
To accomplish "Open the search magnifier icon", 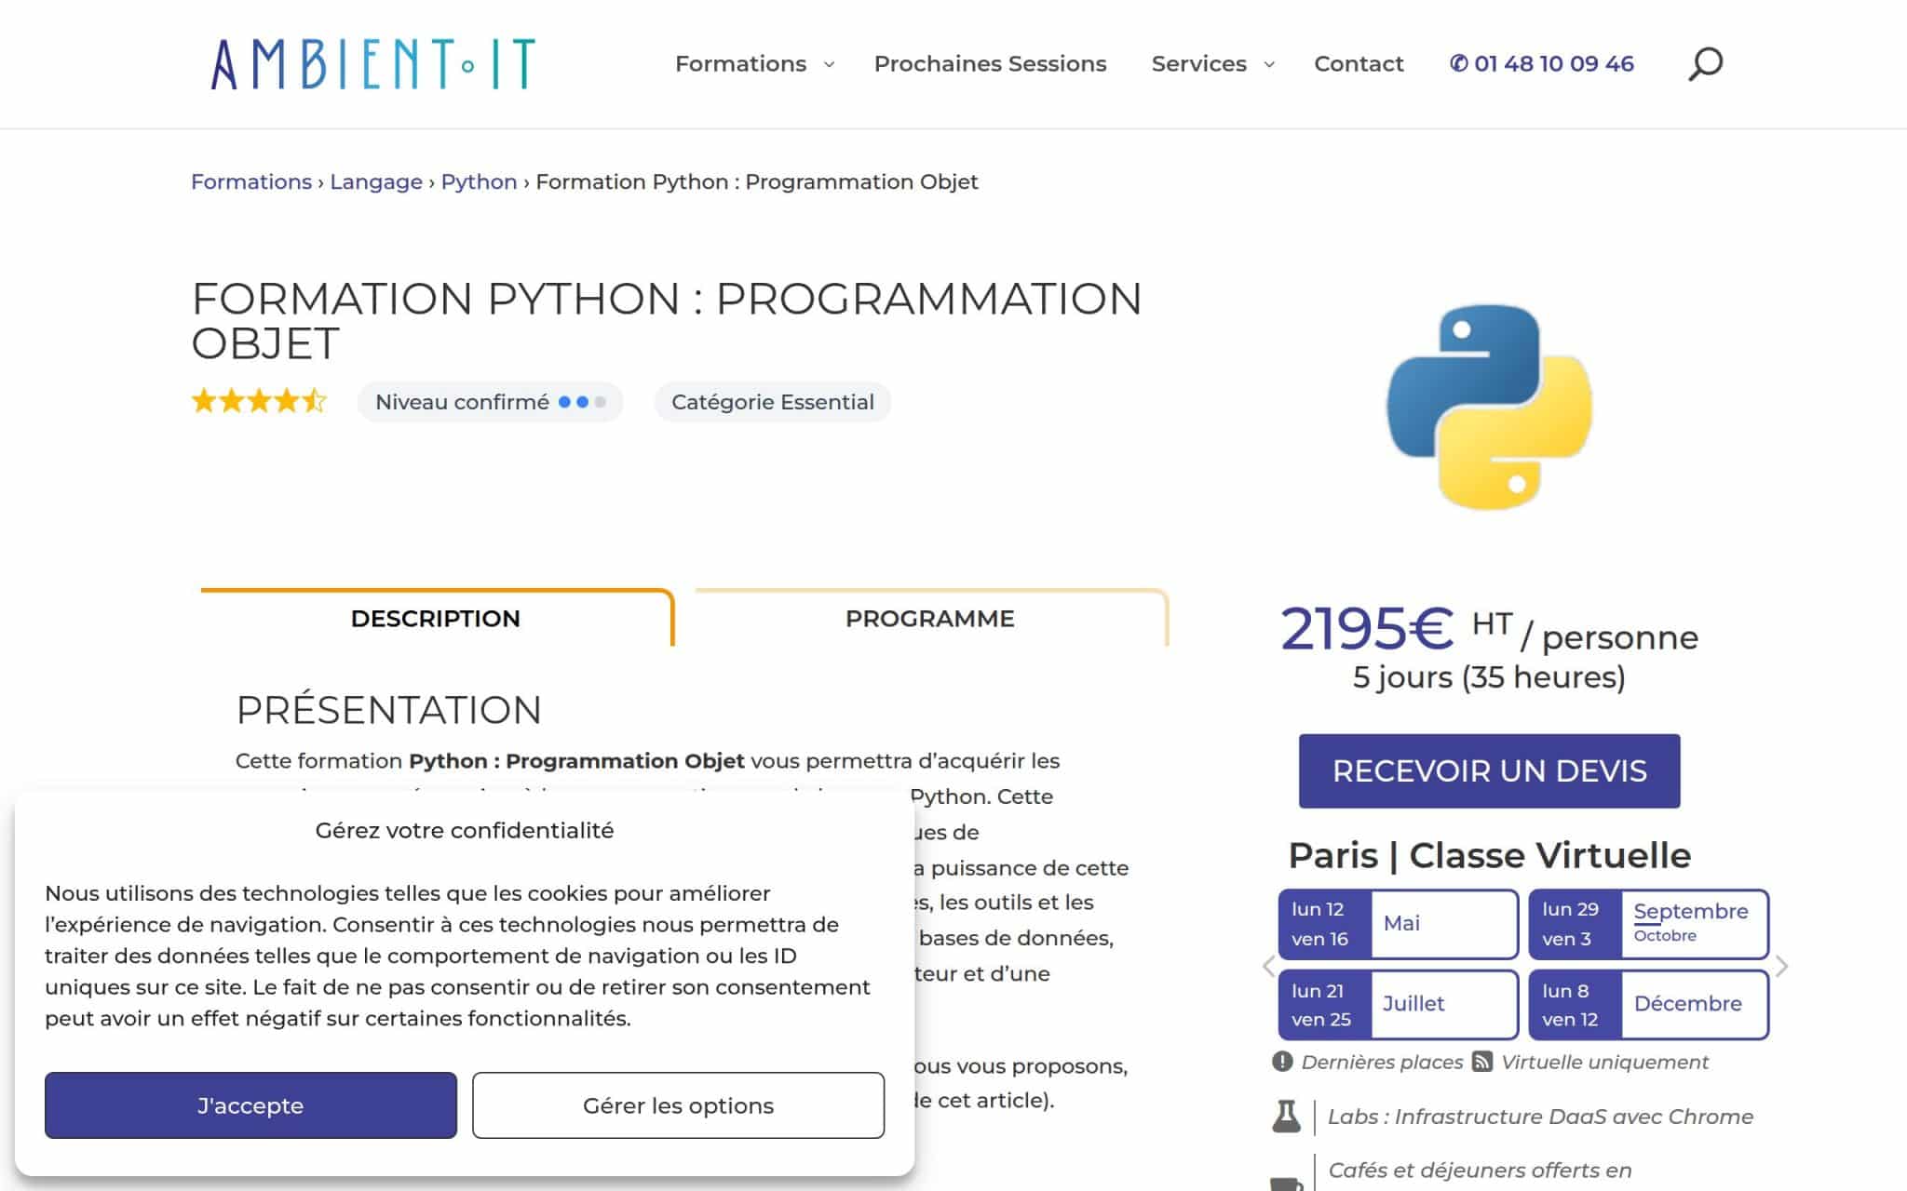I will pyautogui.click(x=1705, y=64).
